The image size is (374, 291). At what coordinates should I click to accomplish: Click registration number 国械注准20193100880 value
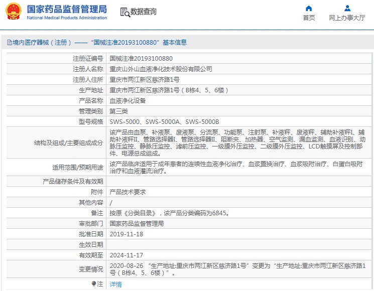[x=141, y=59]
